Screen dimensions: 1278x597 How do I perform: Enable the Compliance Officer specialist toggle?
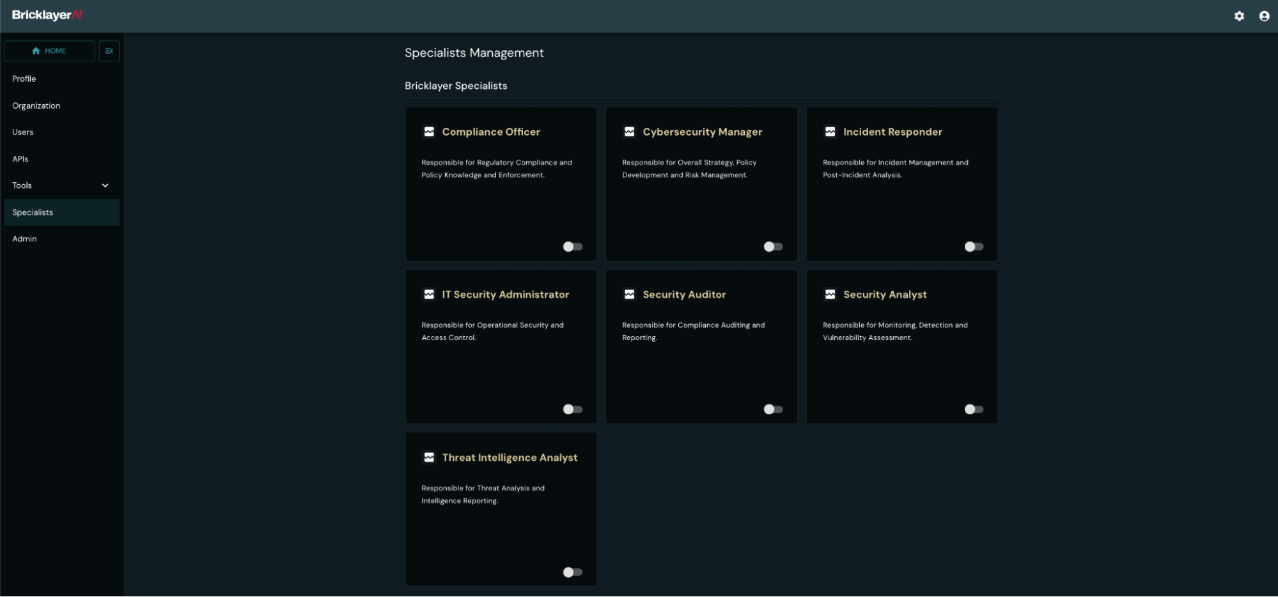[573, 247]
